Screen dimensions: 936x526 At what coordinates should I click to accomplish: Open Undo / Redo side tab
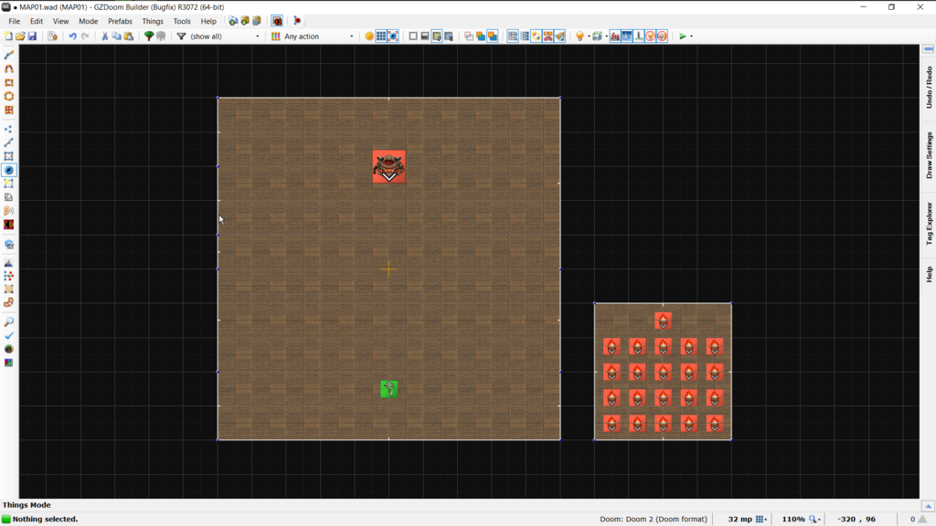pyautogui.click(x=929, y=88)
